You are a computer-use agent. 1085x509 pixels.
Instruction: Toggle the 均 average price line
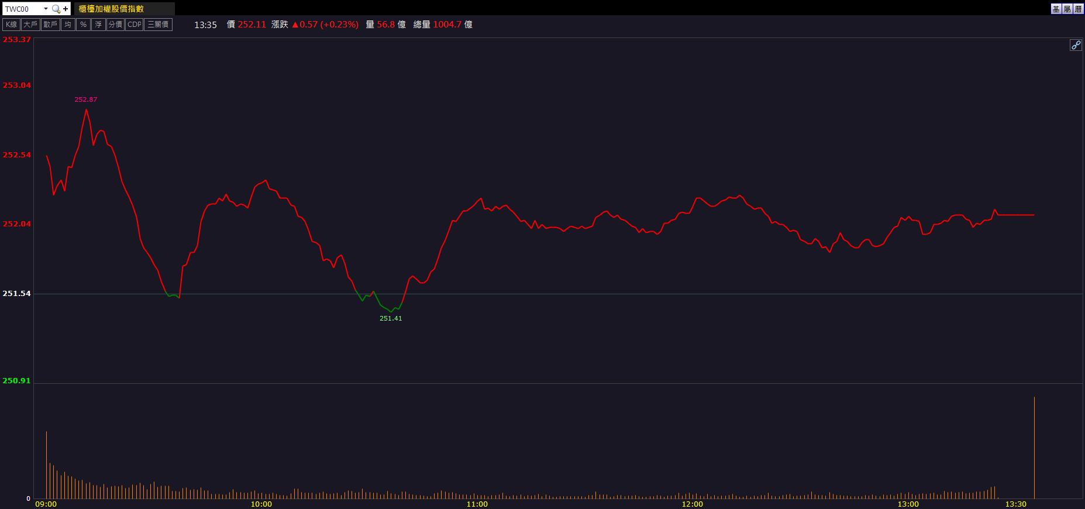click(68, 25)
